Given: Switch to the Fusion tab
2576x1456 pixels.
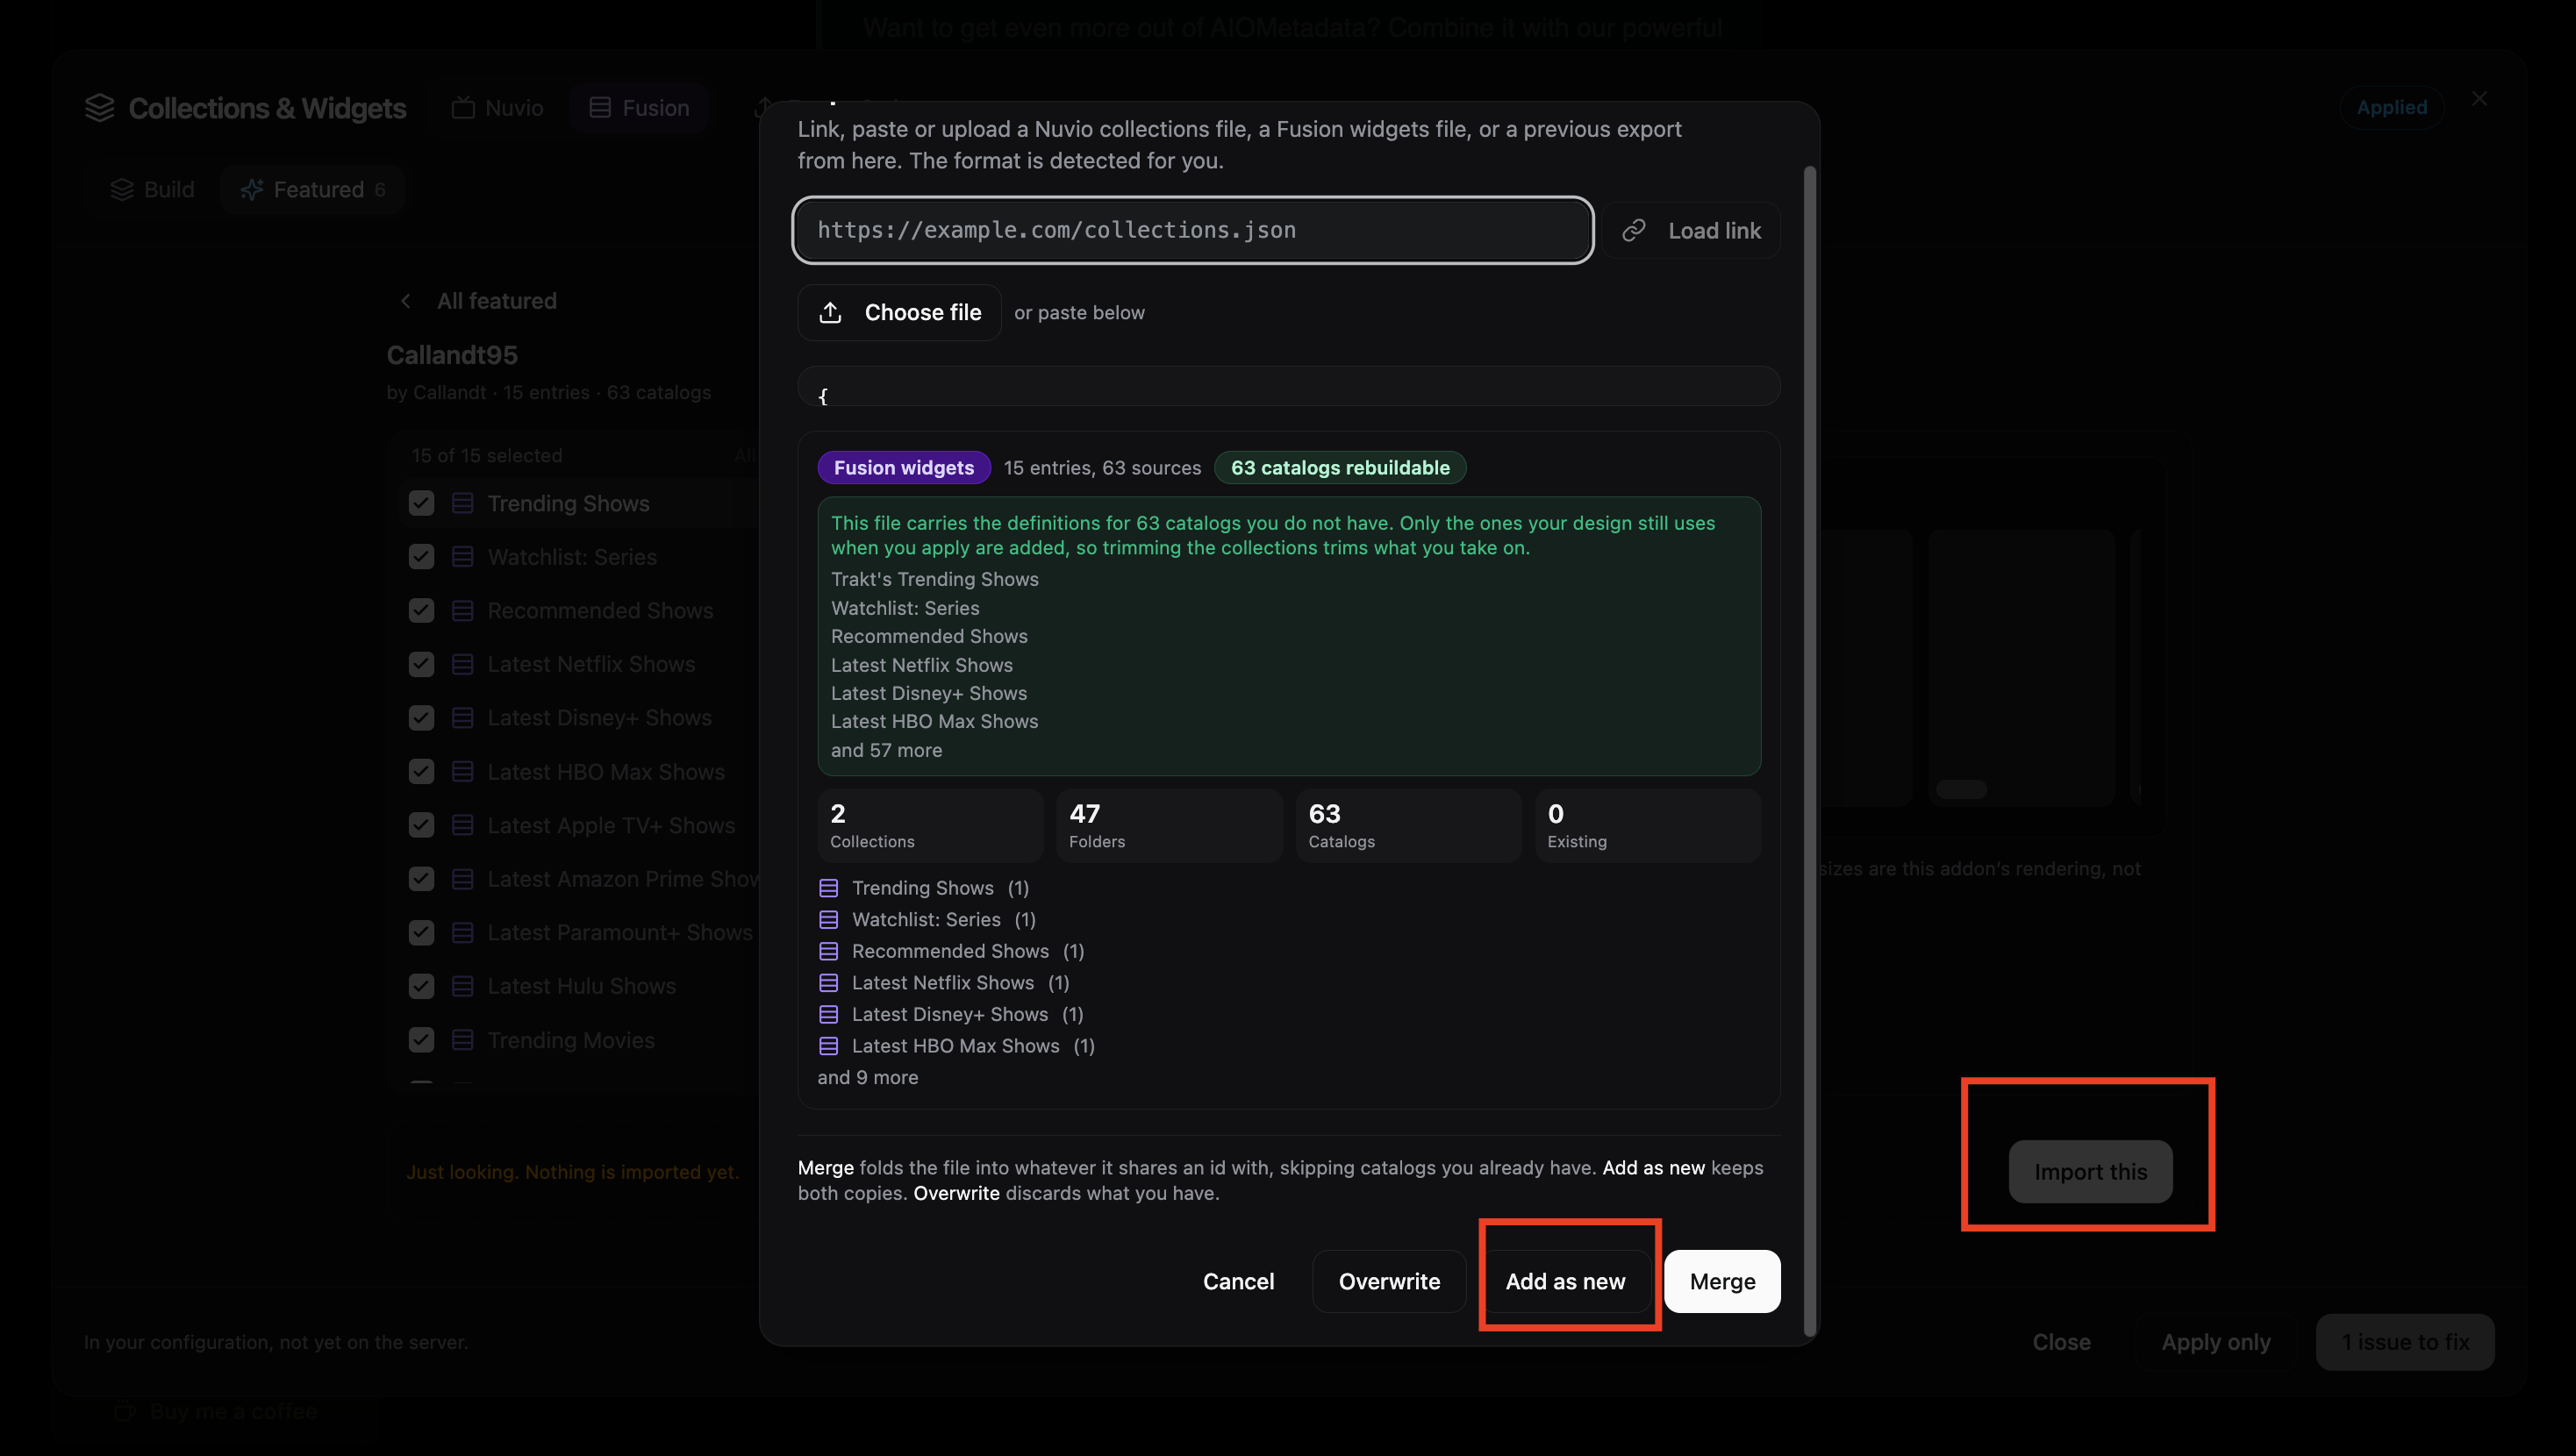Looking at the screenshot, I should (x=640, y=108).
